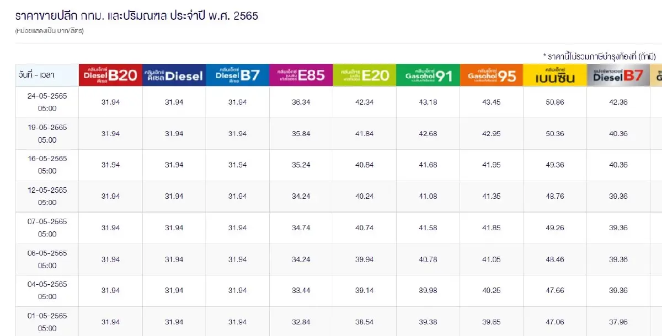Select the green Gasohol 91 header logo
The width and height of the screenshot is (662, 336).
click(x=428, y=75)
